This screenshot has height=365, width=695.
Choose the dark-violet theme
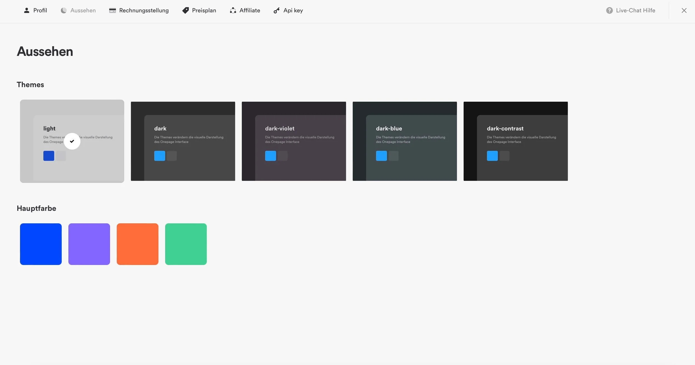coord(294,141)
